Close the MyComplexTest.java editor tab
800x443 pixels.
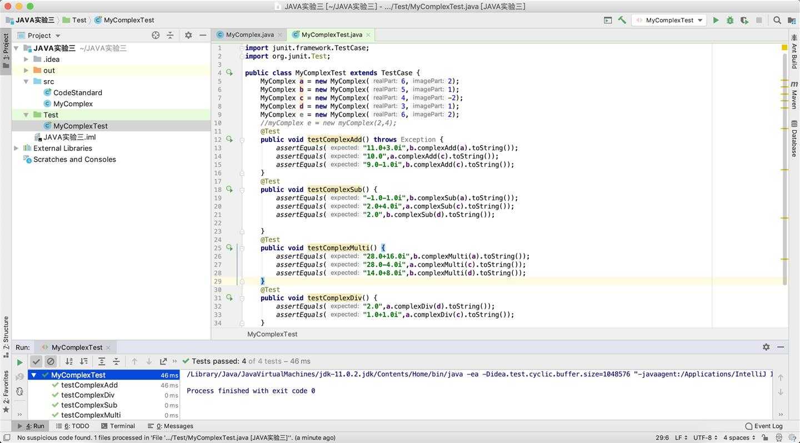[368, 34]
